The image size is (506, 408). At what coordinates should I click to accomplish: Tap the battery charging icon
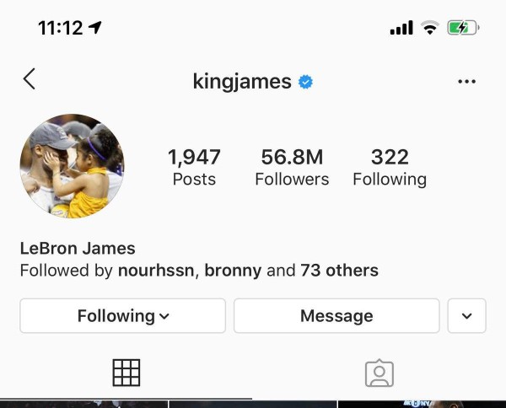click(463, 28)
